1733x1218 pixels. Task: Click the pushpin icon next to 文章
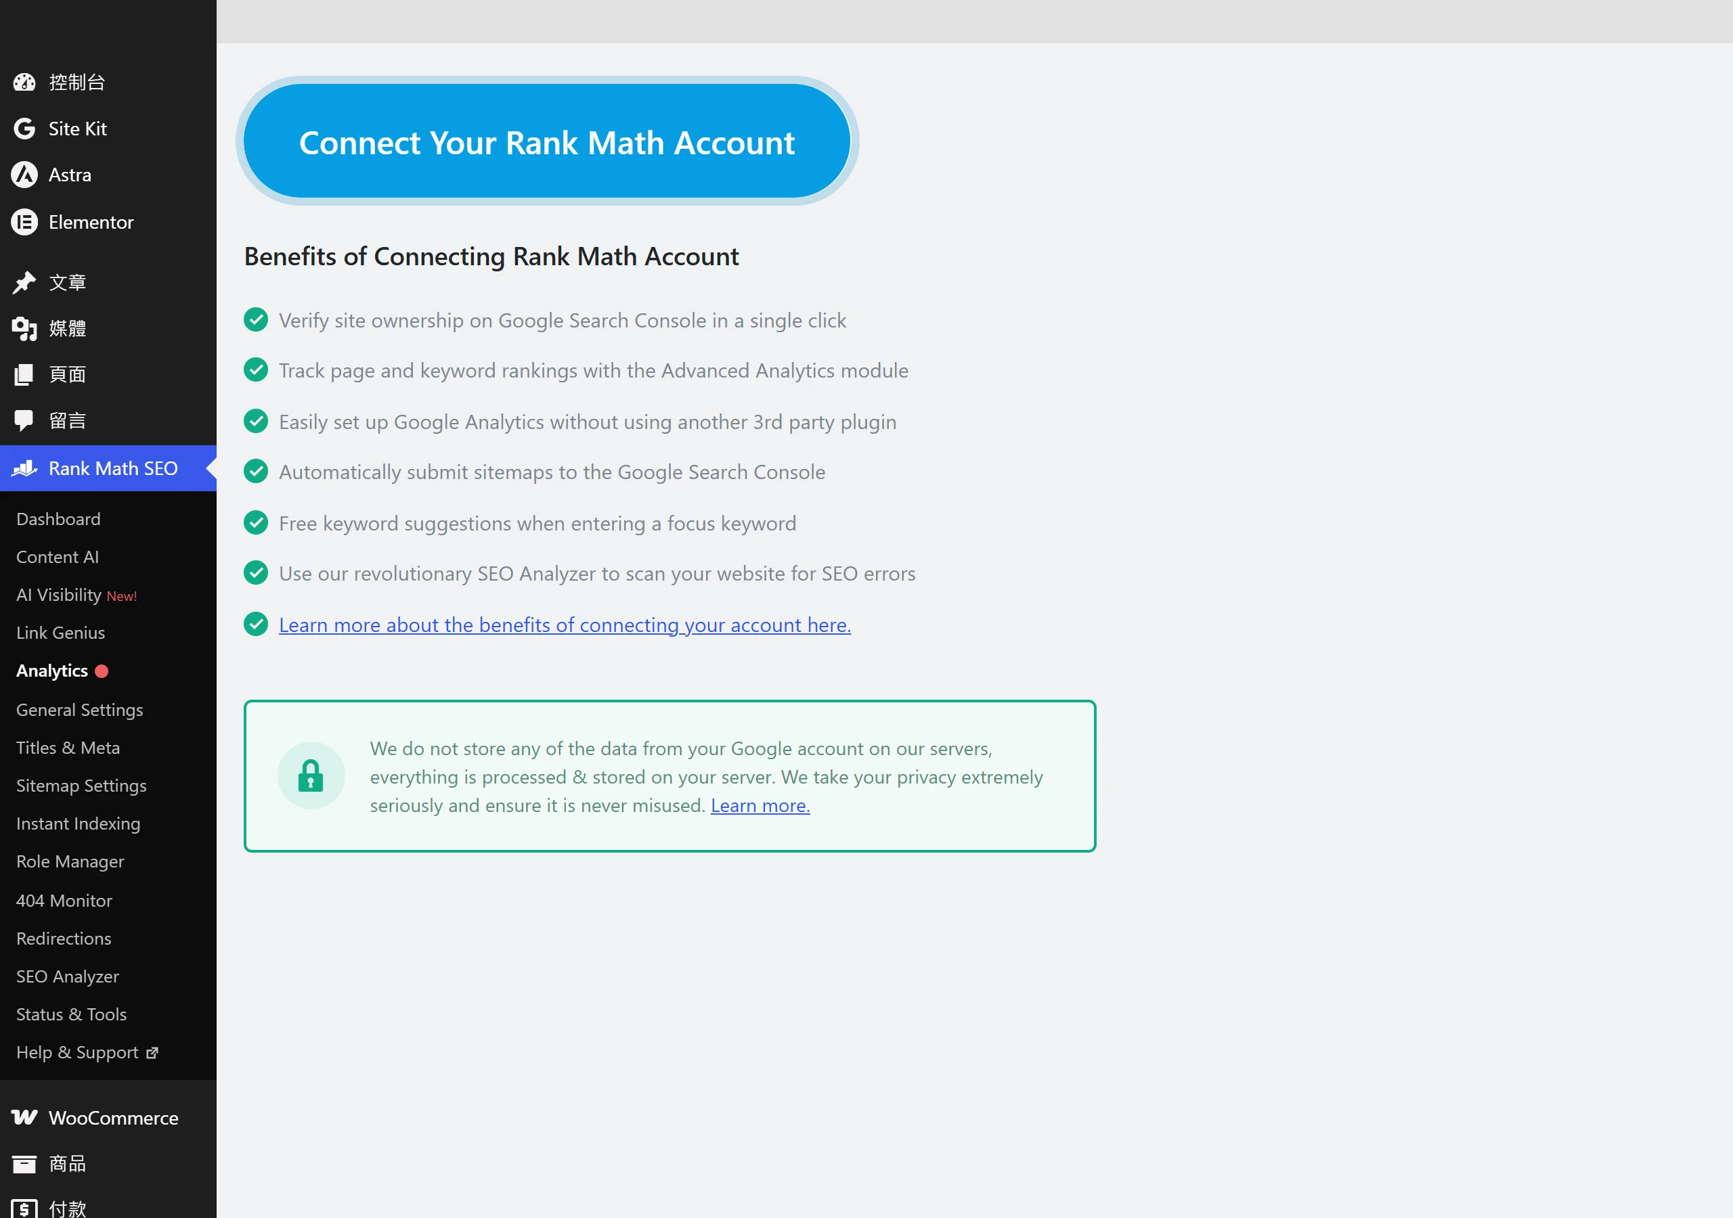[x=24, y=282]
